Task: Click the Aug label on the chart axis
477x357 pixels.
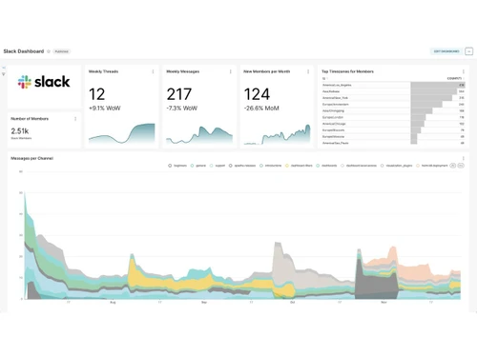Action: pyautogui.click(x=113, y=303)
